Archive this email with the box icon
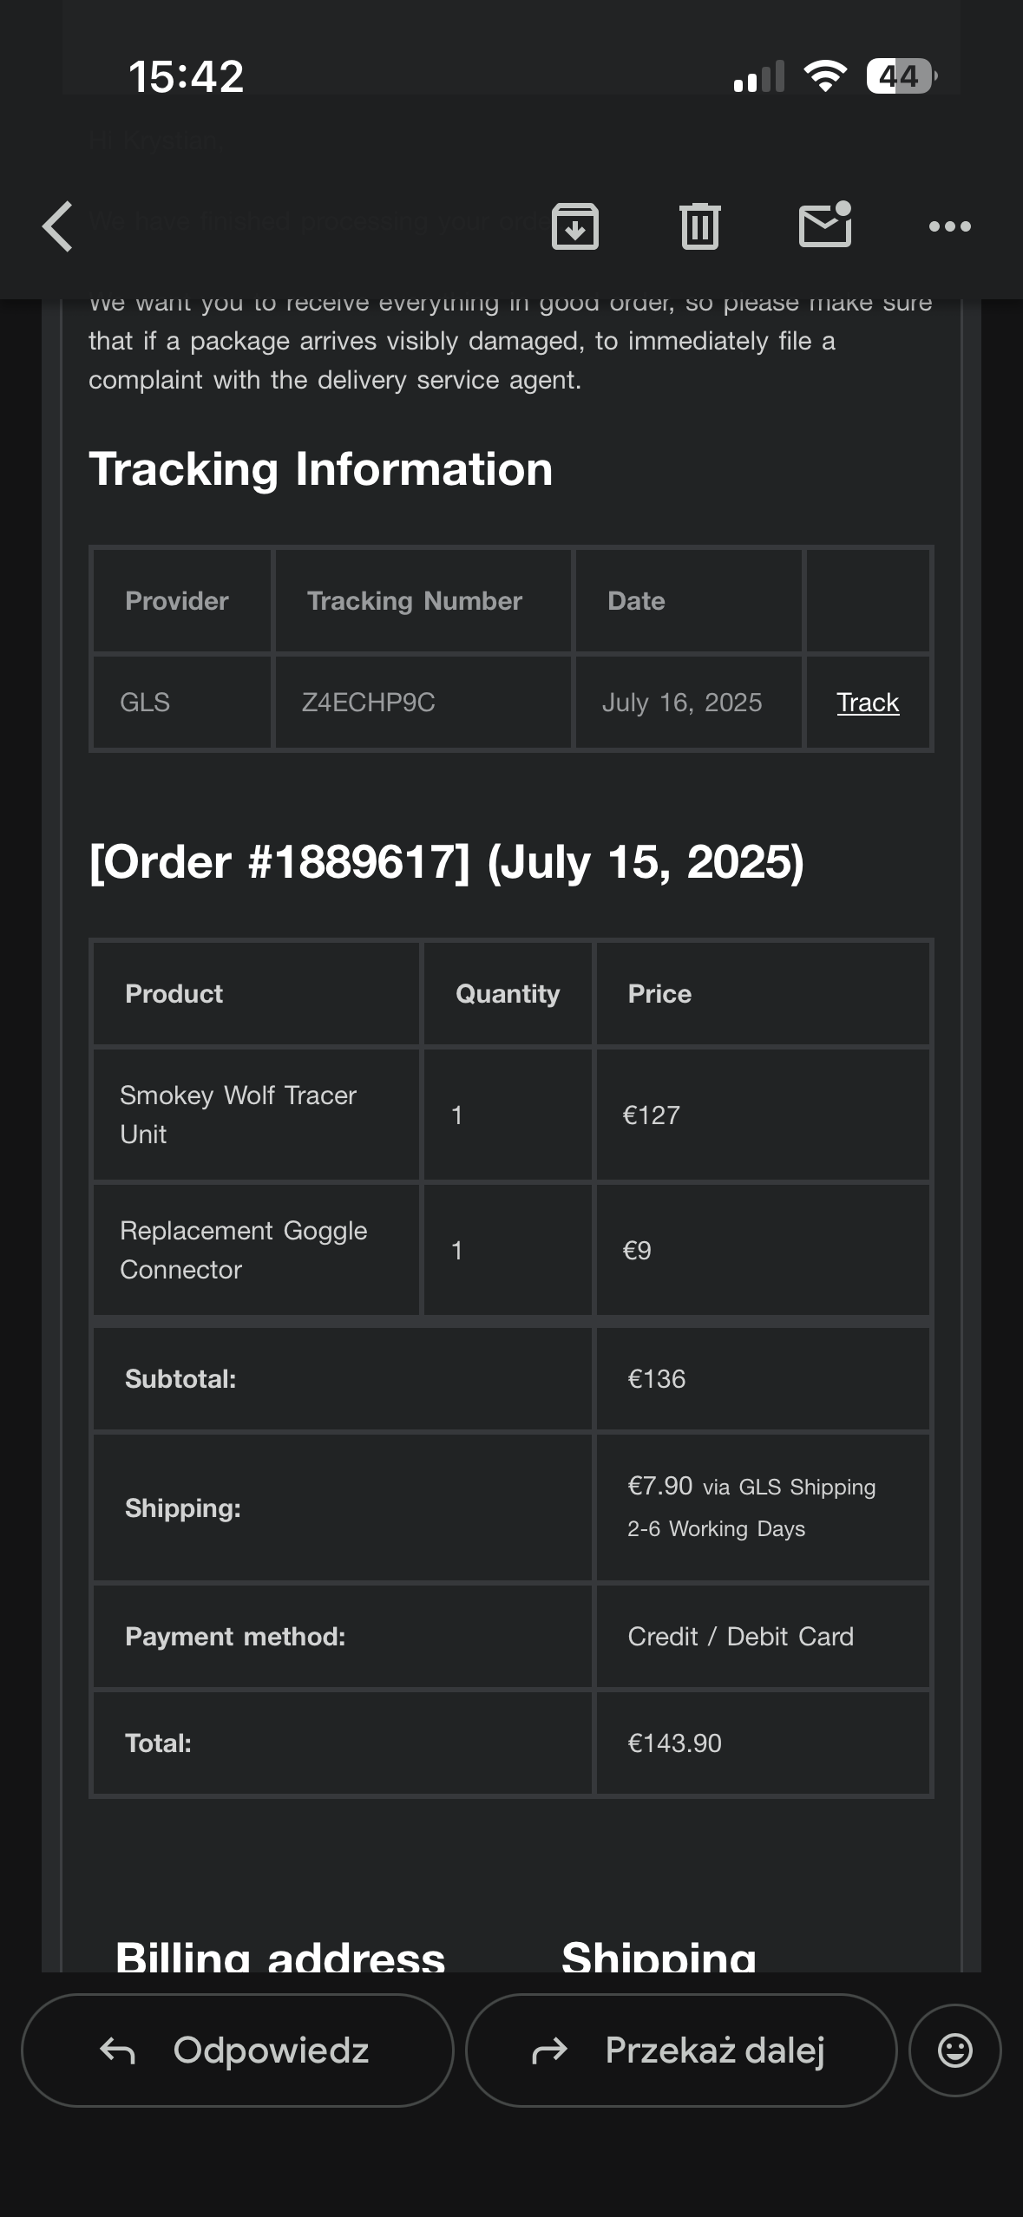This screenshot has width=1023, height=2217. point(575,226)
